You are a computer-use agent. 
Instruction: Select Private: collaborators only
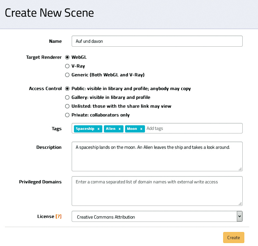[x=67, y=115]
